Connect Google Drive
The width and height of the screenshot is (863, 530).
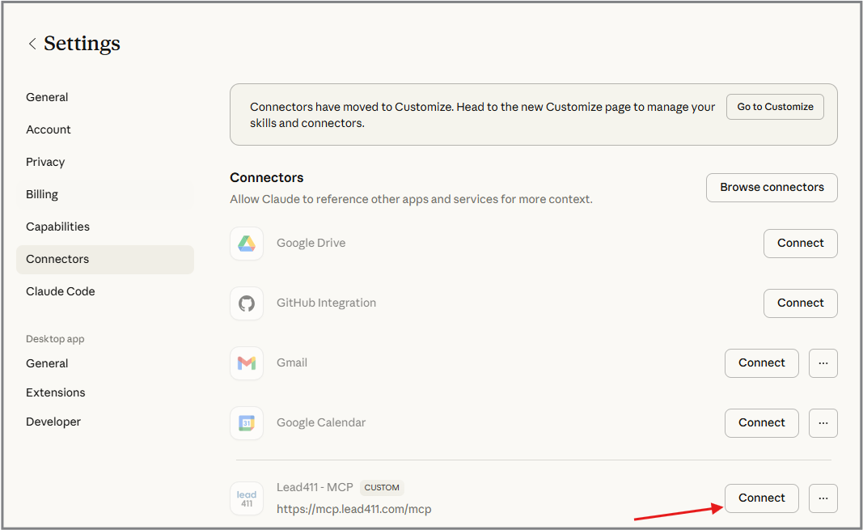(800, 244)
